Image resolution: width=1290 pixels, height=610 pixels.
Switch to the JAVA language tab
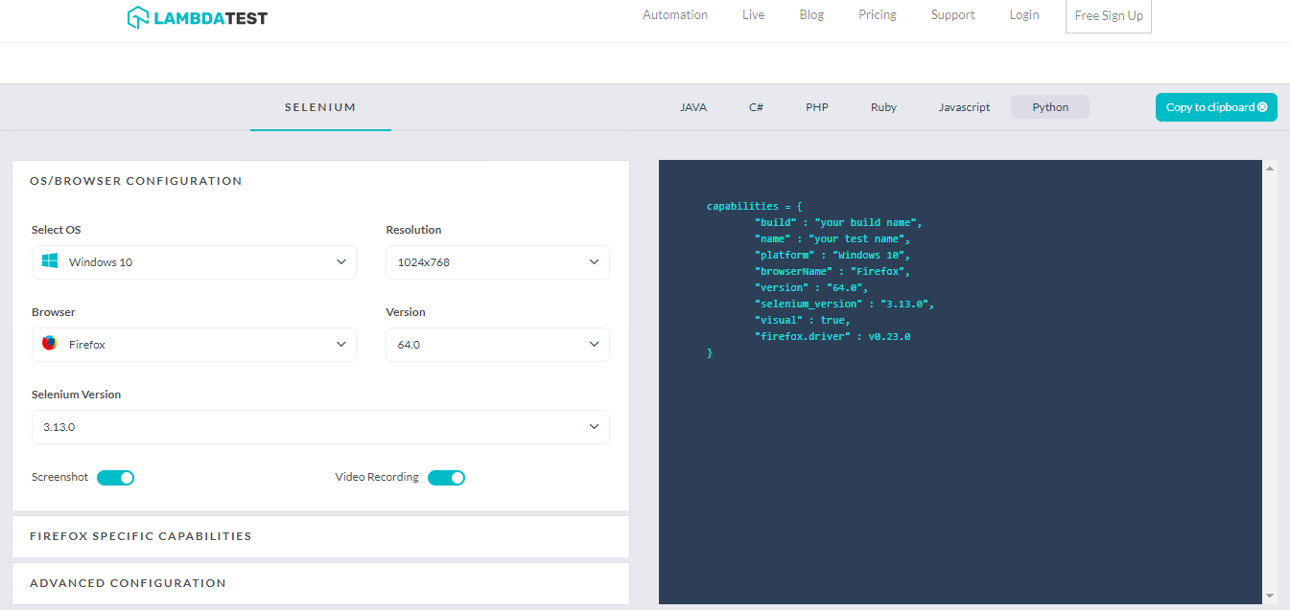[693, 107]
